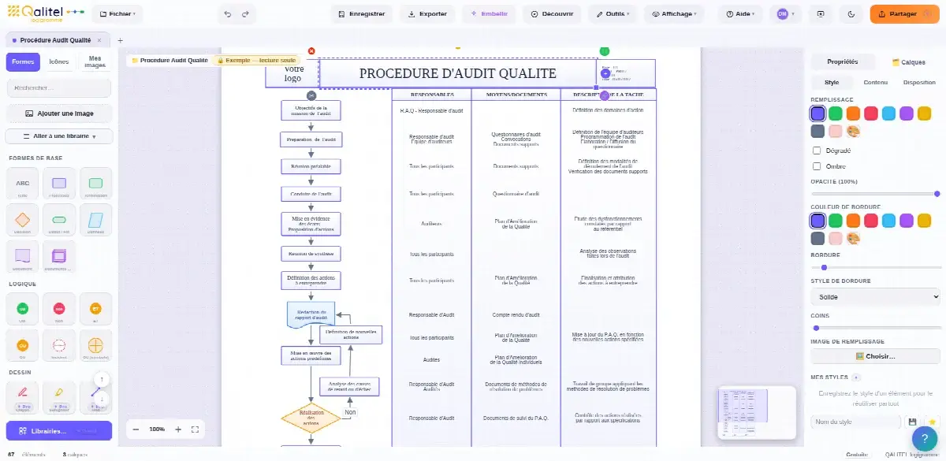
Task: Click the redo arrow in top toolbar
Action: coord(245,13)
